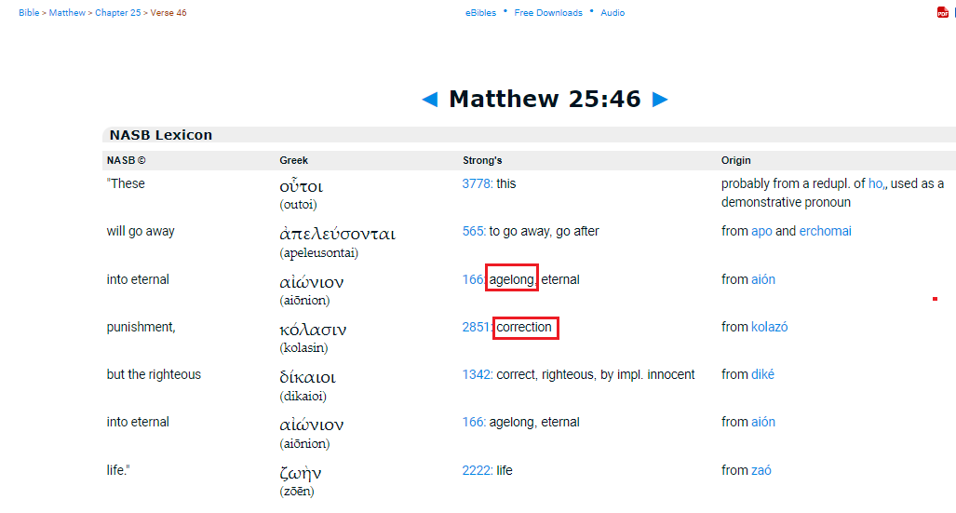Go to Matthew in breadcrumb
Image resolution: width=956 pixels, height=513 pixels.
(x=66, y=13)
